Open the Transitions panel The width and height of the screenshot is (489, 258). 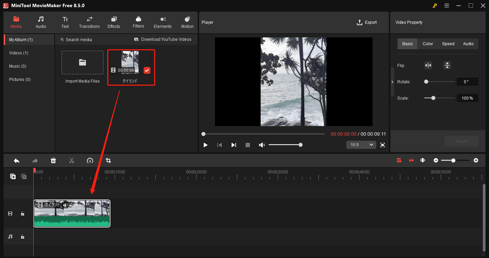click(x=89, y=22)
